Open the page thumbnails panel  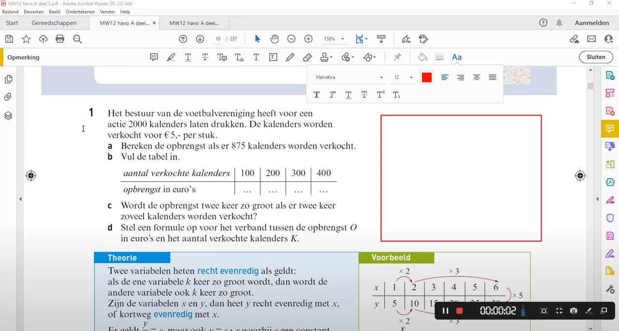(8, 79)
